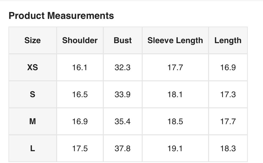Image resolution: width=263 pixels, height=163 pixels.
Task: Click the Bust column header
Action: (123, 40)
